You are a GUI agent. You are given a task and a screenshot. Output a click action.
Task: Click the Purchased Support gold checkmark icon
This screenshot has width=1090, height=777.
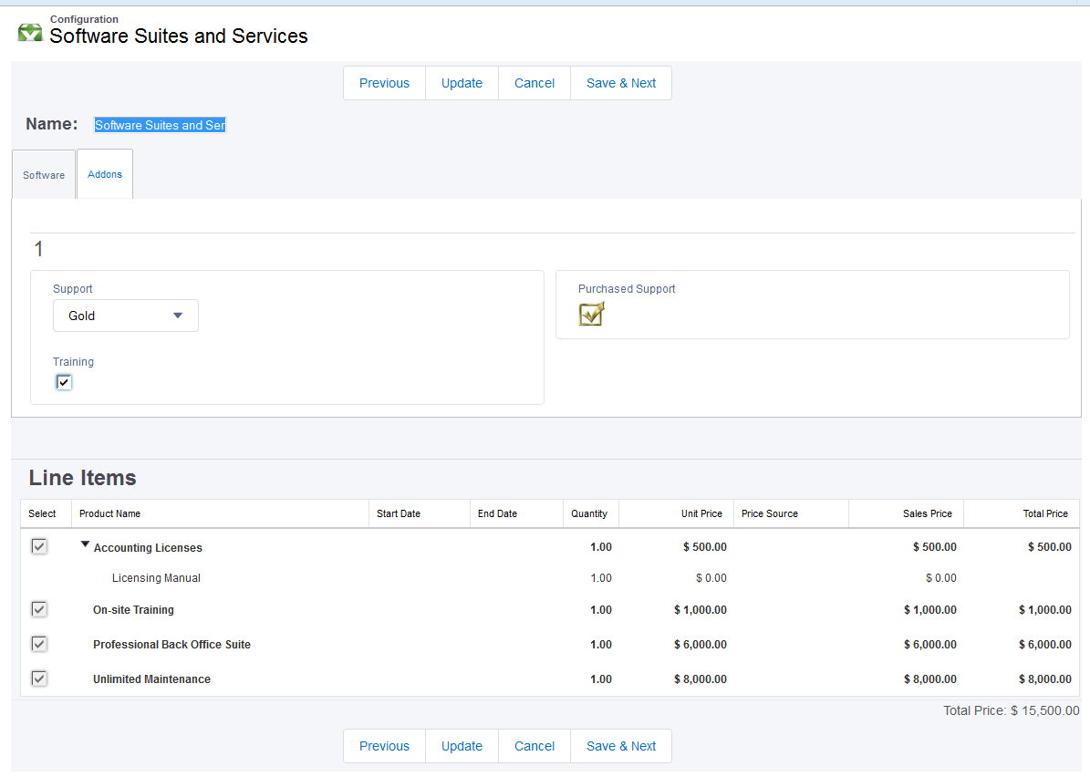point(591,315)
